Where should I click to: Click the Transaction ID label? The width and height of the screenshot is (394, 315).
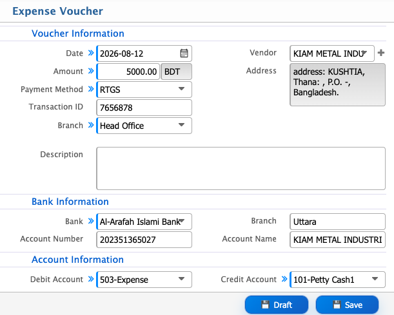pos(56,107)
